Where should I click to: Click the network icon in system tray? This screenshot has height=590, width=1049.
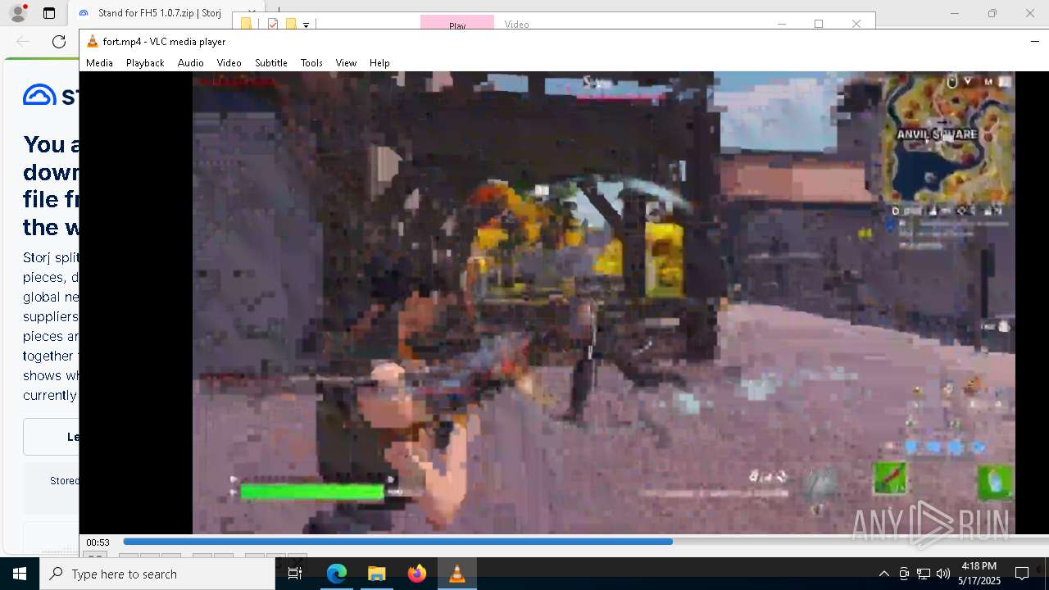point(924,574)
